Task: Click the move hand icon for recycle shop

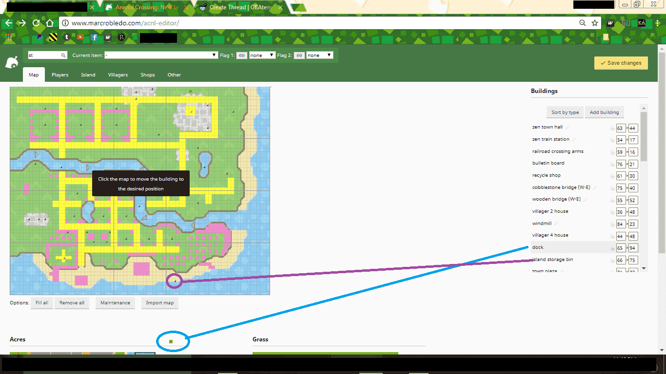Action: [612, 177]
